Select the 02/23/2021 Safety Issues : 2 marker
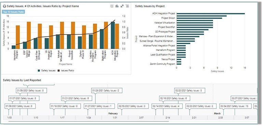The image size is (263, 126). [201, 106]
